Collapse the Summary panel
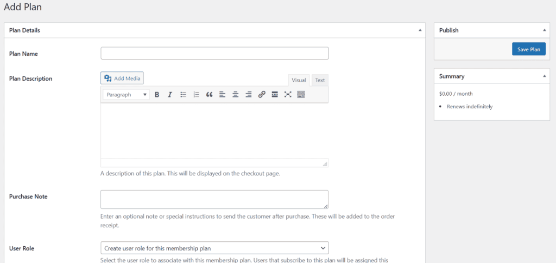Screen dimensions: 556x263 tap(544, 76)
